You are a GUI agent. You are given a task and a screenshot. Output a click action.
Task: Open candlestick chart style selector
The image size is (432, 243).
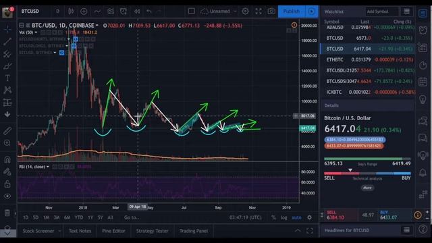71,11
